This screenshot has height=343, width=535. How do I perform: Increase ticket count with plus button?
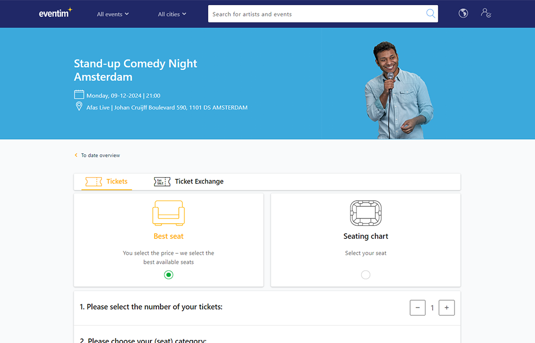point(446,308)
